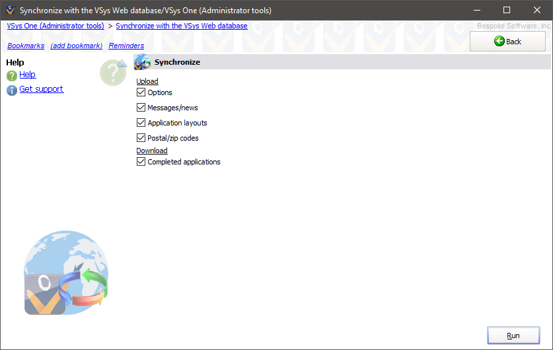Click the VSys app icon in title bar

10,11
